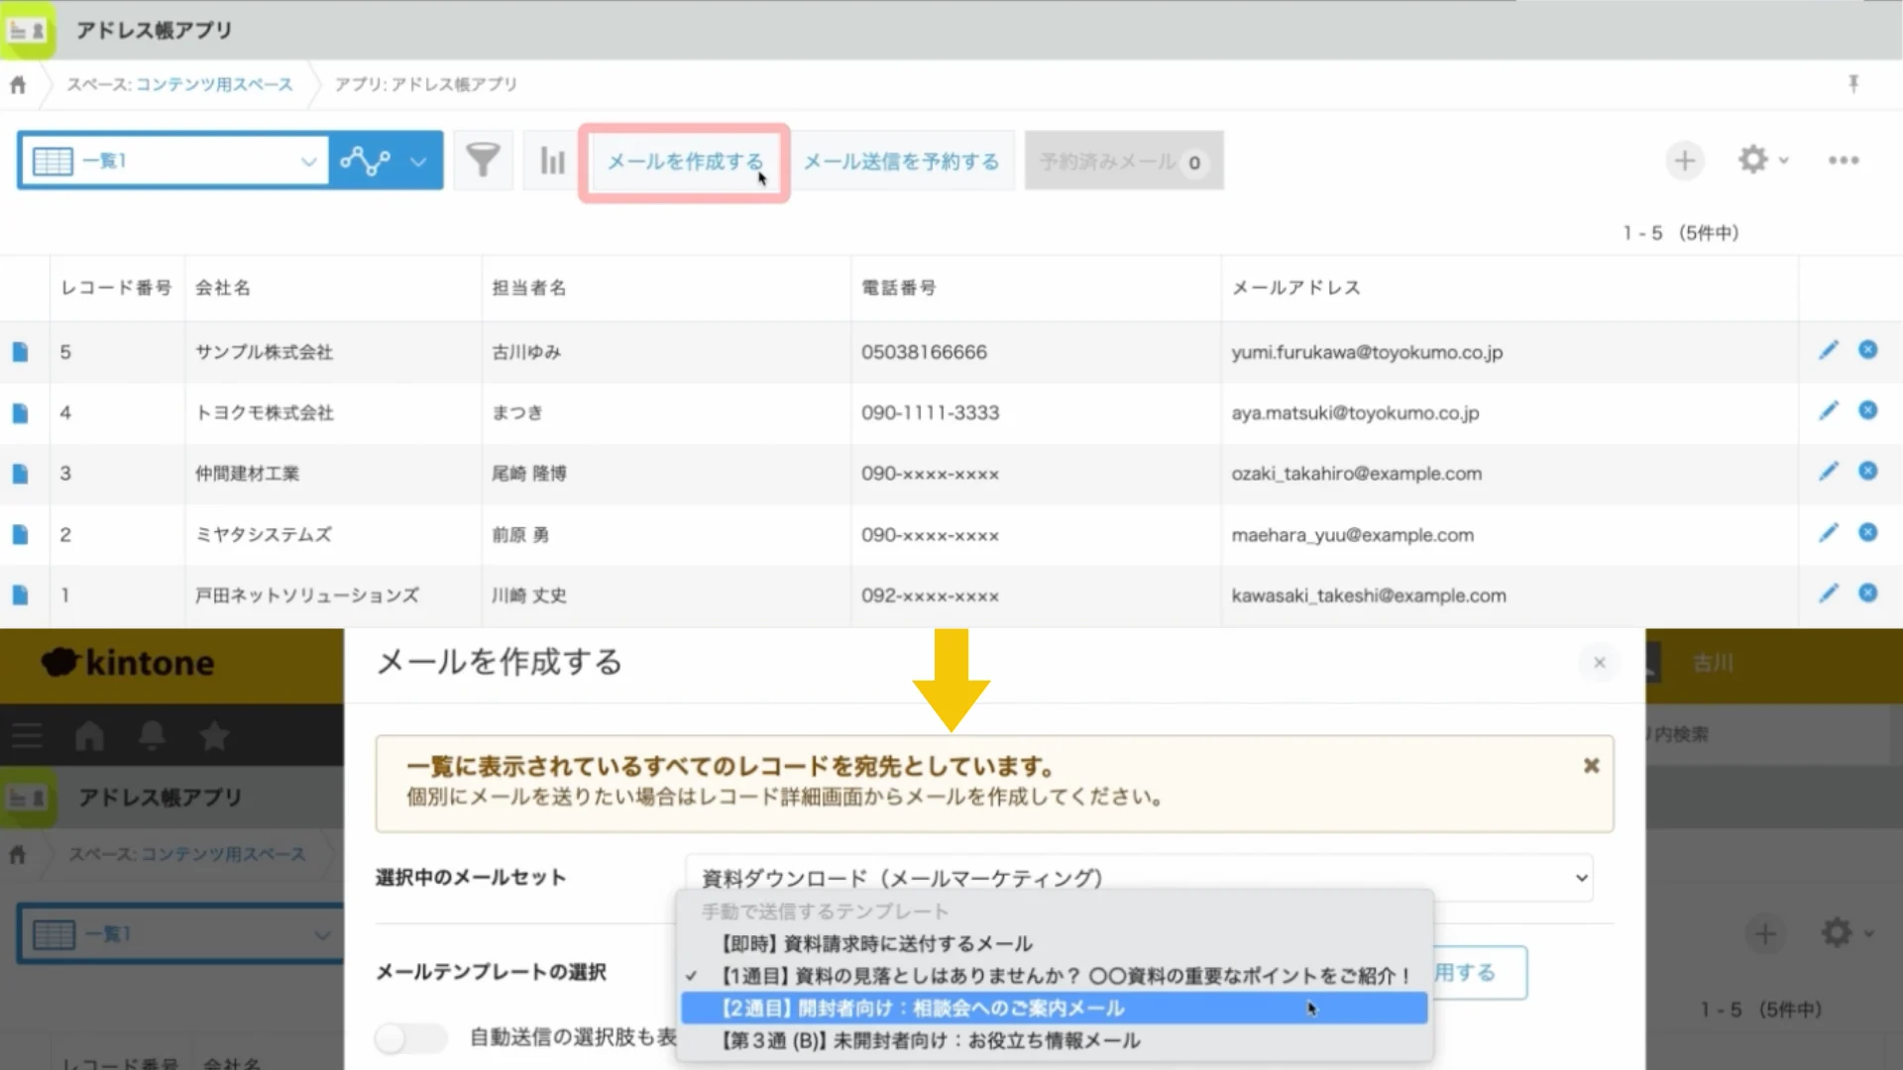Click the plus icon to add a record
Viewport: 1903px width, 1070px height.
(x=1685, y=160)
